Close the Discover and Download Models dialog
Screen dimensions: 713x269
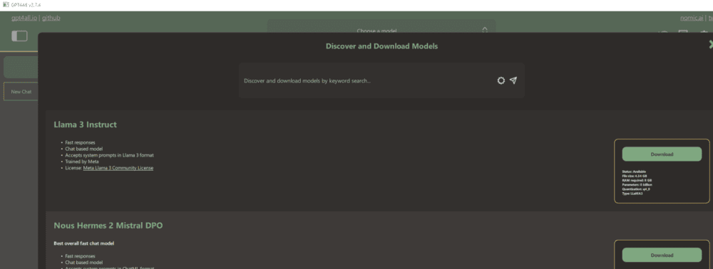click(x=711, y=44)
